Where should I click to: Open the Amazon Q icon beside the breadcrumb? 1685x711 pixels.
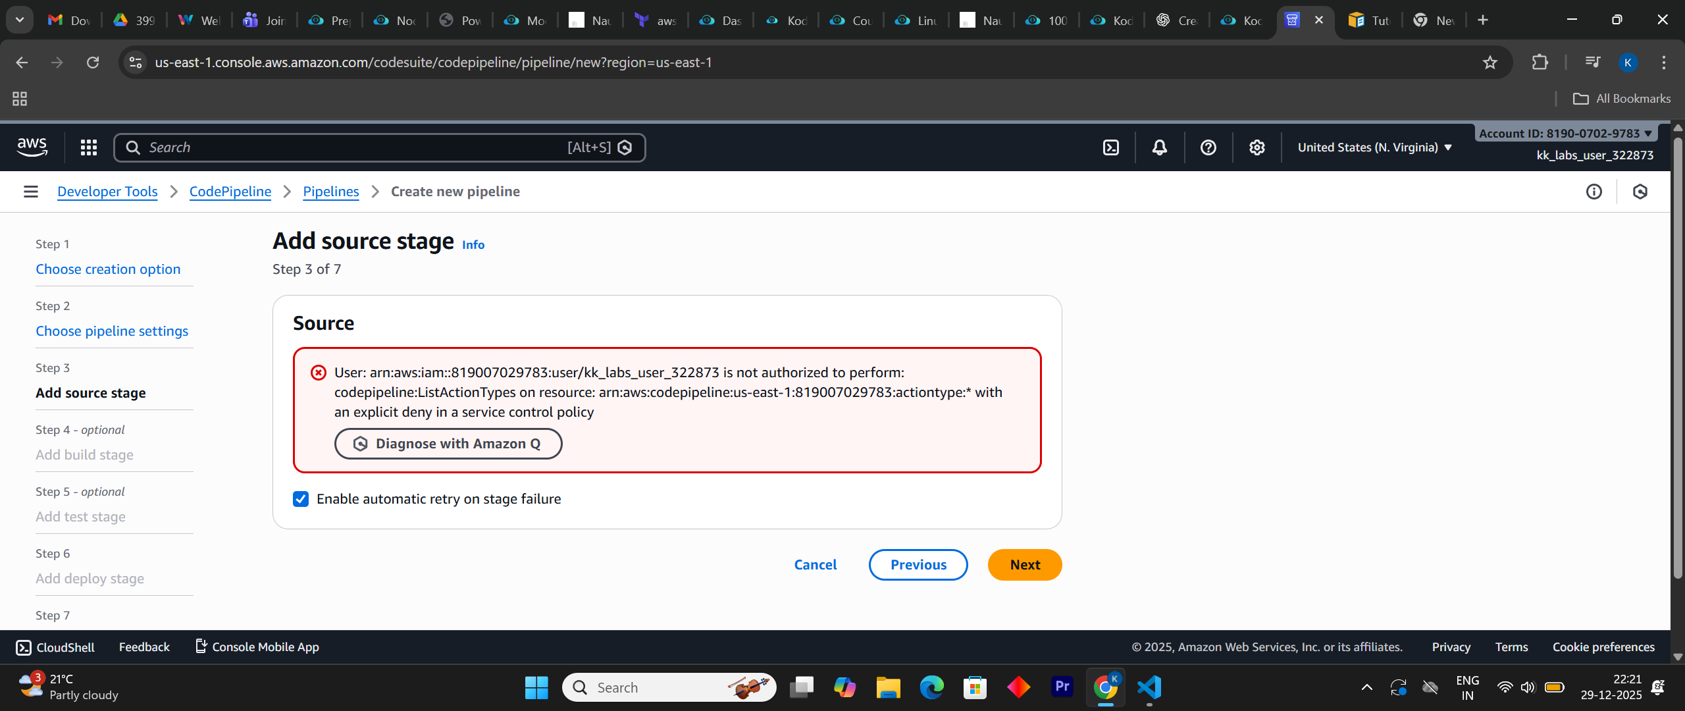[1640, 192]
